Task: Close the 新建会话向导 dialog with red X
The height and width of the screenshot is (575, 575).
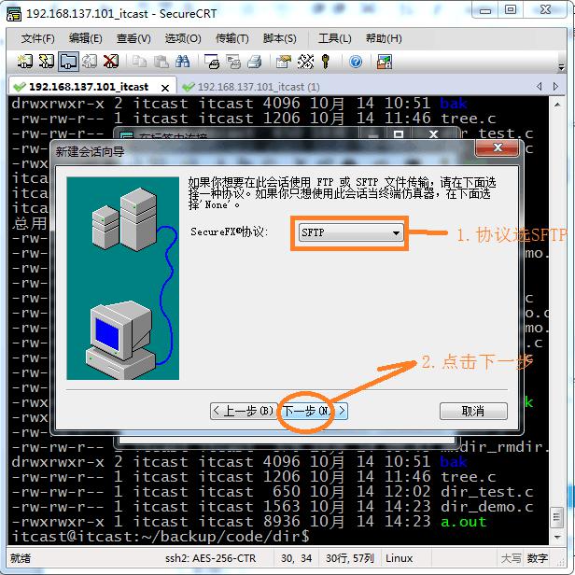Action: click(498, 147)
